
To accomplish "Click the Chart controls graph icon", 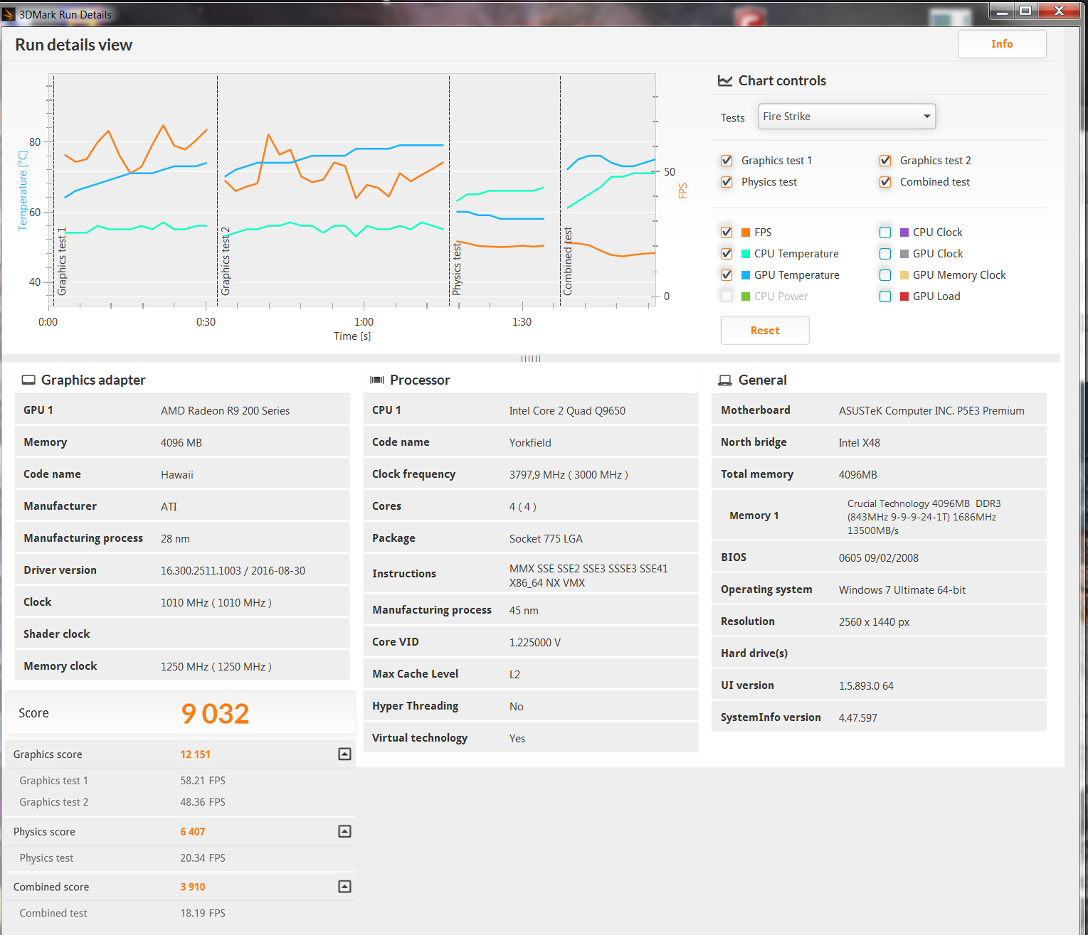I will coord(725,81).
